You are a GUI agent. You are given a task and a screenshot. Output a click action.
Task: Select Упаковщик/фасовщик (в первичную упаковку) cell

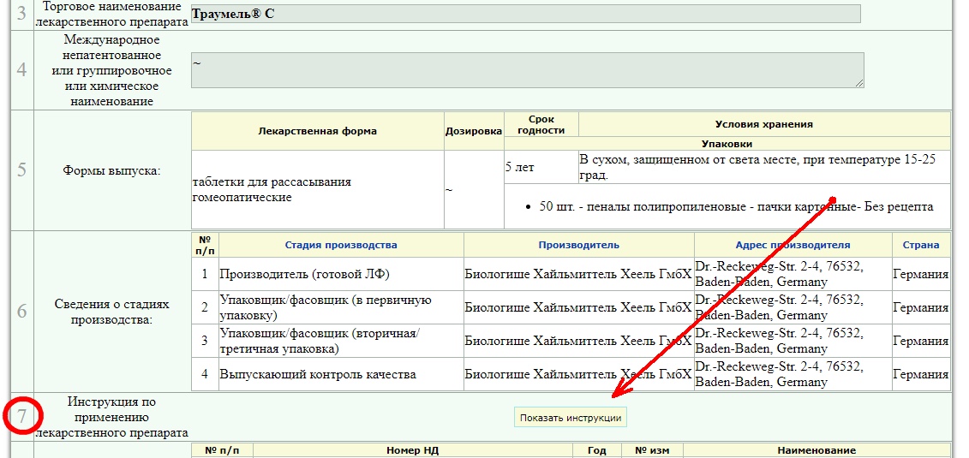341,307
